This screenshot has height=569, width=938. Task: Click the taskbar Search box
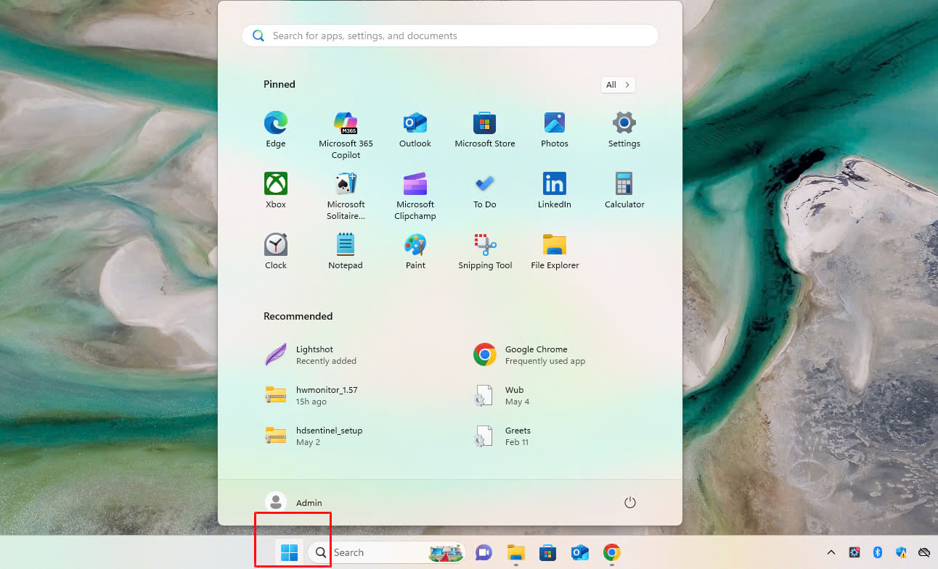[x=386, y=552]
